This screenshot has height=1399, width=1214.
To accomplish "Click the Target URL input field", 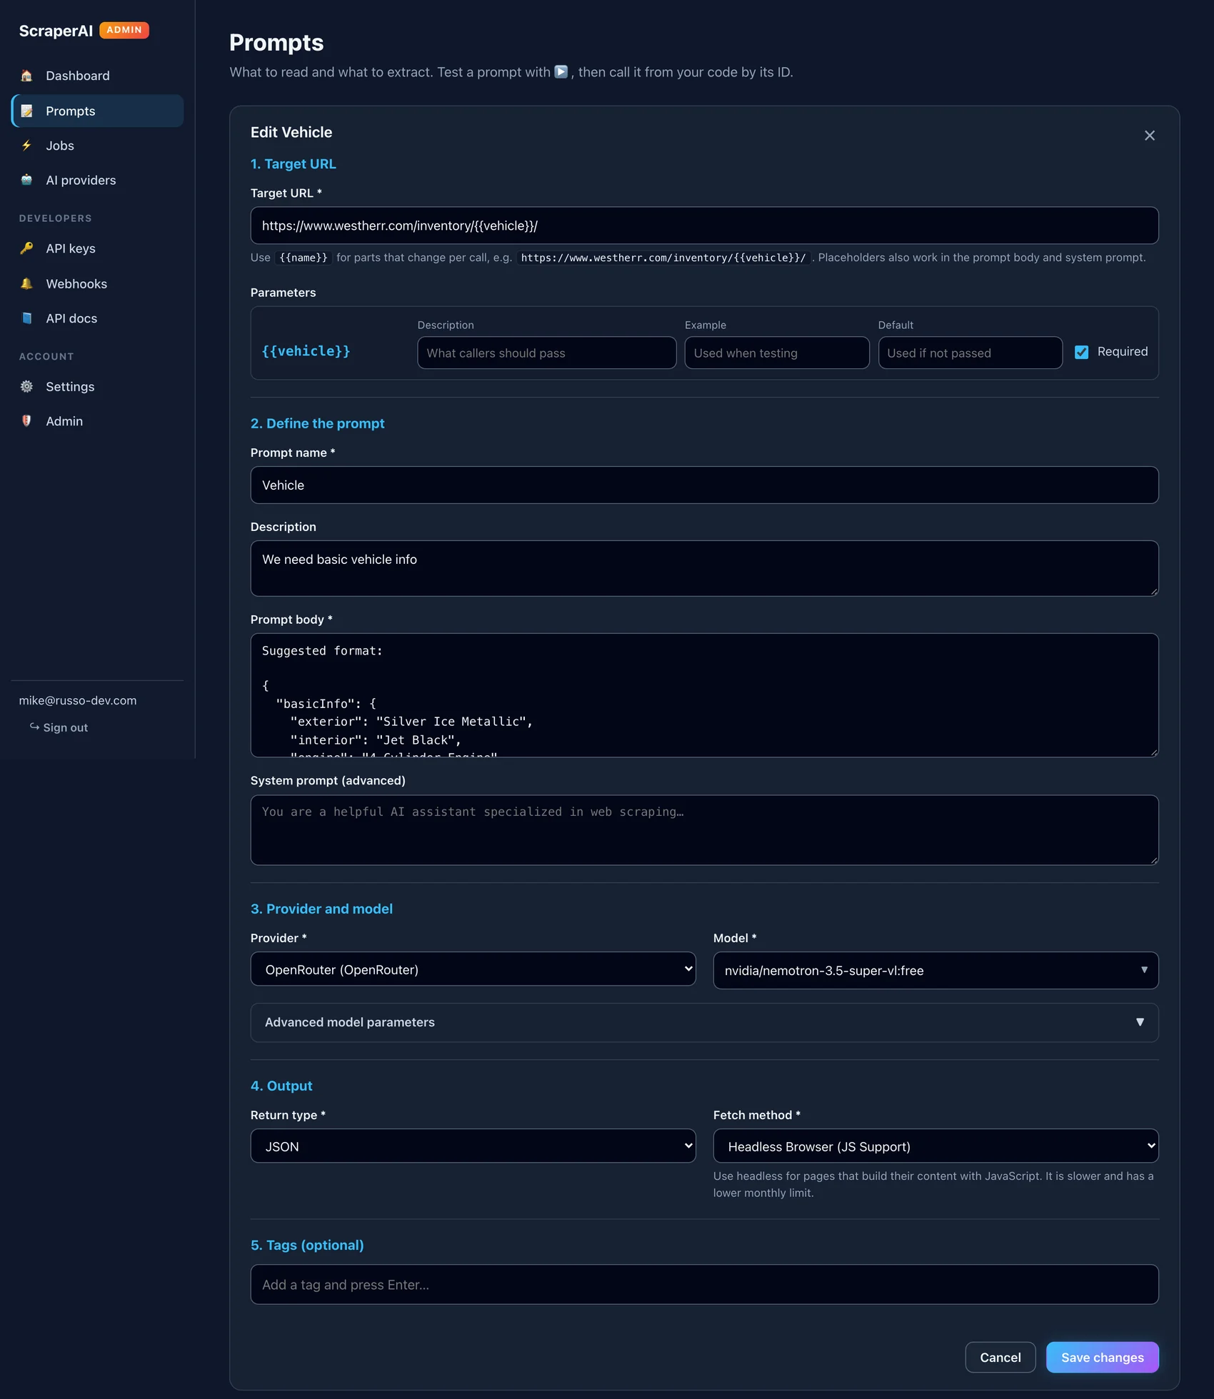I will [704, 226].
